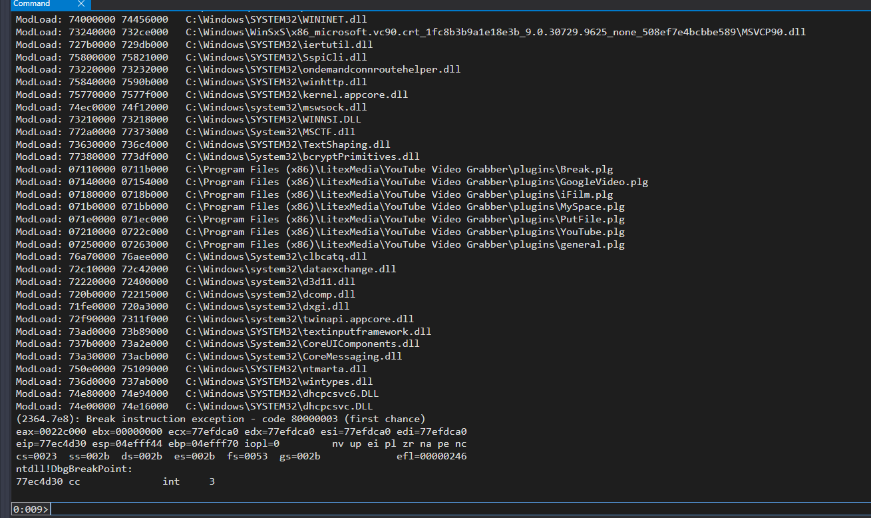Click the GoogleVideo.plg plugin path
This screenshot has height=518, width=871.
point(417,182)
